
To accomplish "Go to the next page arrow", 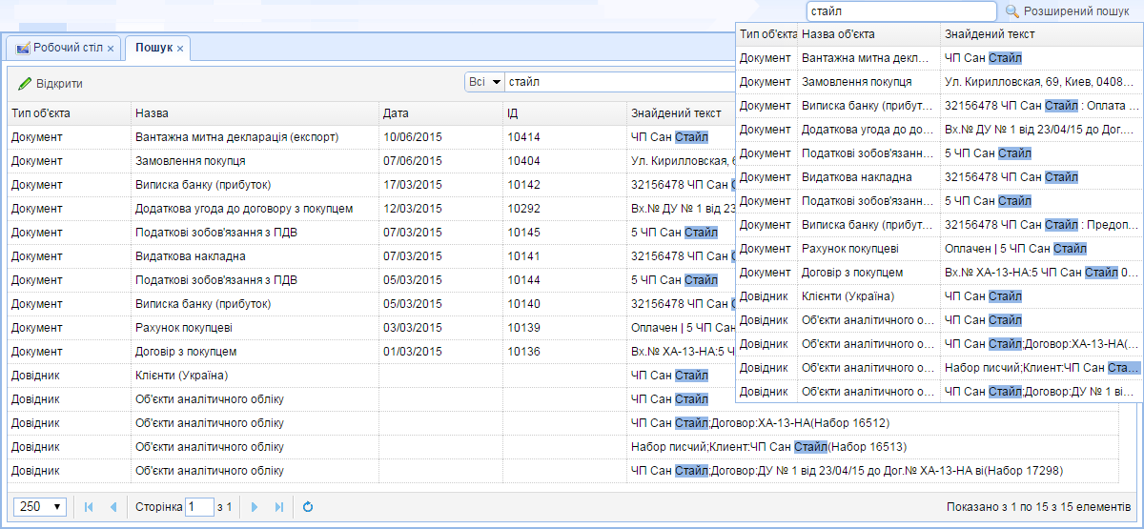I will (255, 507).
